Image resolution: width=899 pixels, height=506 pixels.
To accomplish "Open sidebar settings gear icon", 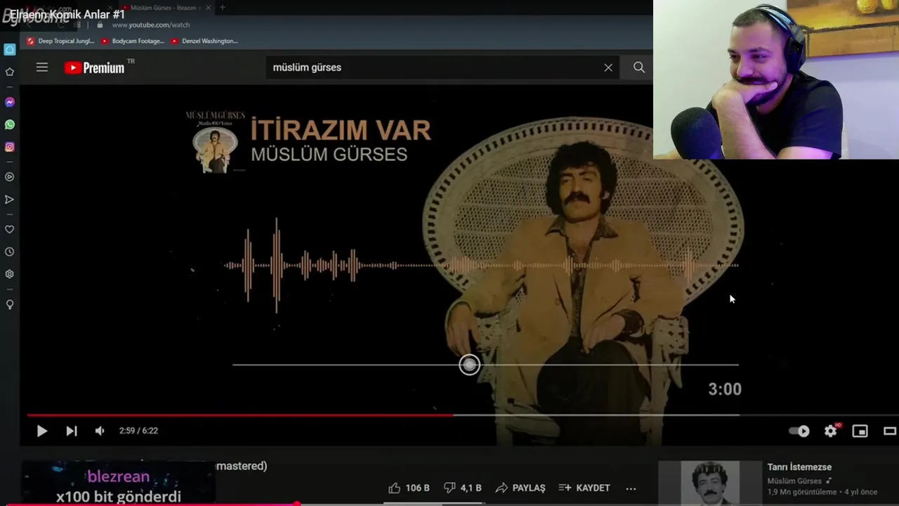I will 10,274.
